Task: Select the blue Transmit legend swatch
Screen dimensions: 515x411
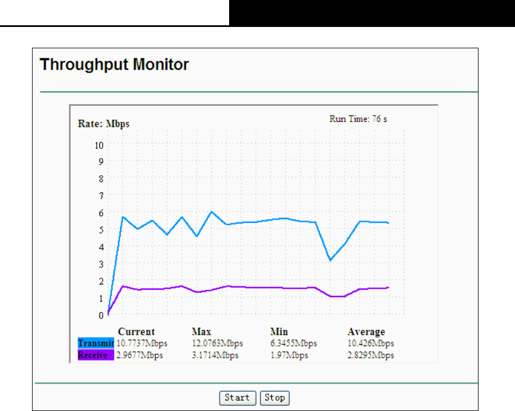Action: (x=96, y=343)
